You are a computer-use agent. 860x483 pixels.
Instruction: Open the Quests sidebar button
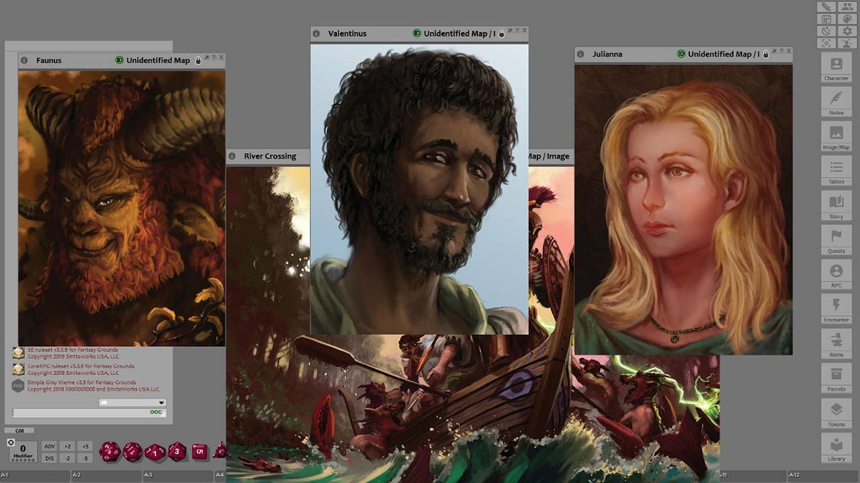(836, 240)
